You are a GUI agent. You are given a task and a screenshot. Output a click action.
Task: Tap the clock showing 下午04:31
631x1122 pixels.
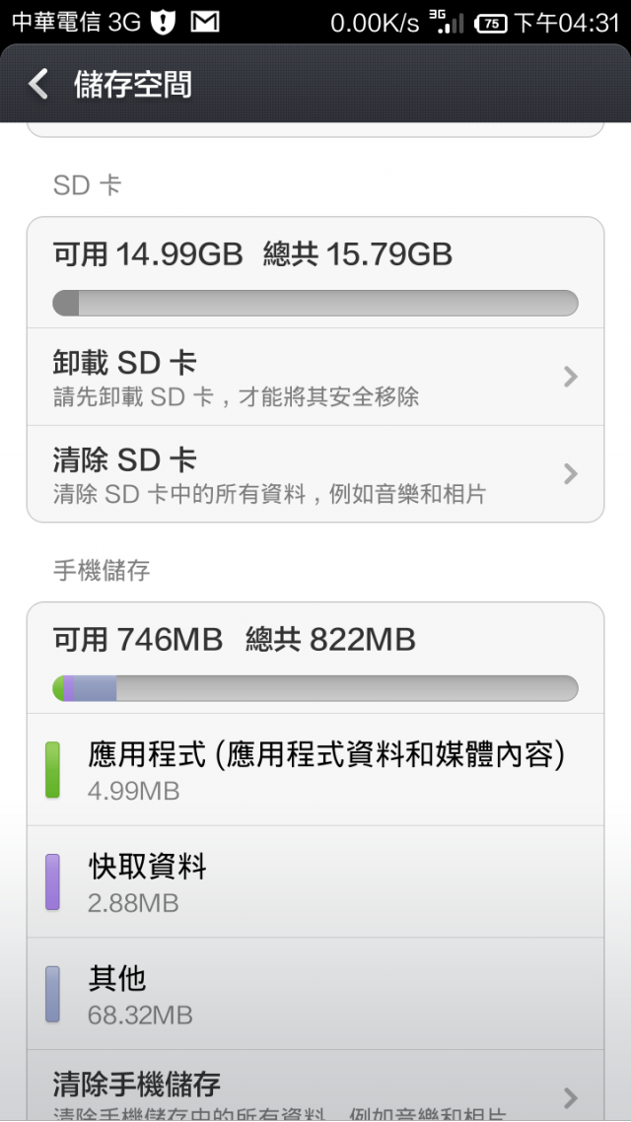pyautogui.click(x=567, y=23)
